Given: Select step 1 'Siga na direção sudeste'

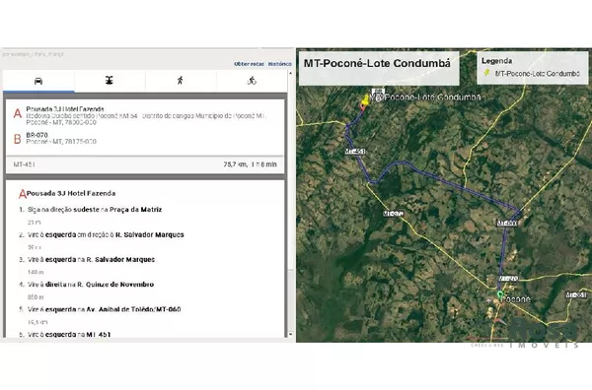Looking at the screenshot, I should tap(95, 210).
